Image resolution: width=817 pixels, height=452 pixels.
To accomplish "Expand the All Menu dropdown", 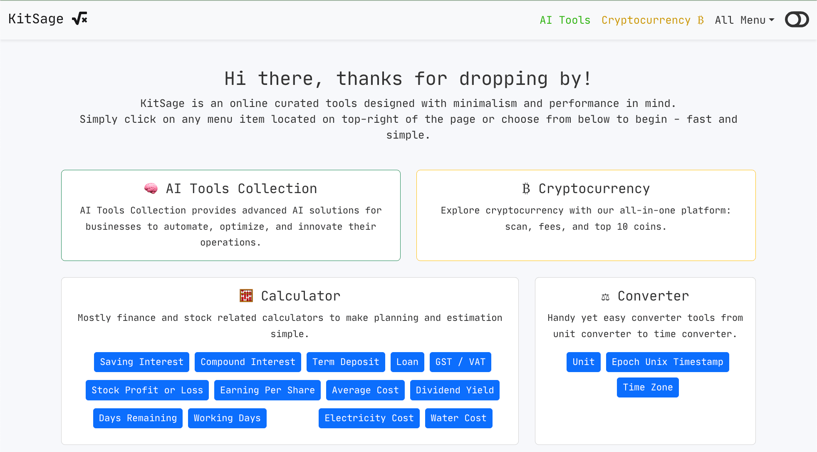I will point(744,20).
